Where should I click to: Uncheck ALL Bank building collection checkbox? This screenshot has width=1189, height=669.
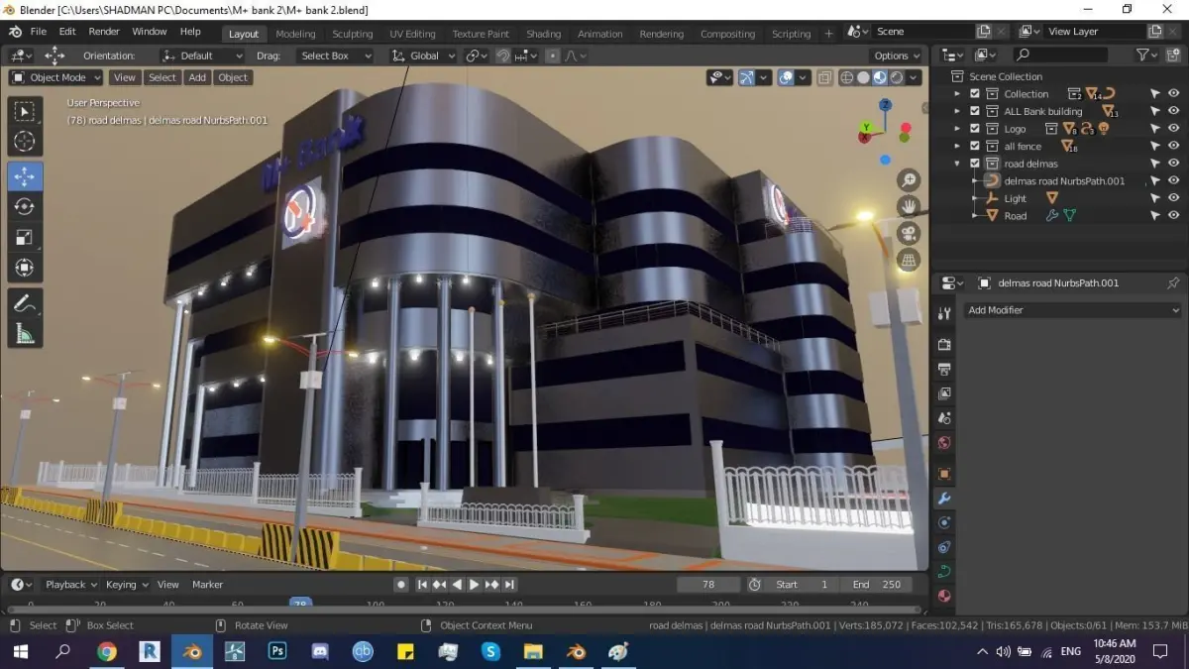pyautogui.click(x=975, y=111)
